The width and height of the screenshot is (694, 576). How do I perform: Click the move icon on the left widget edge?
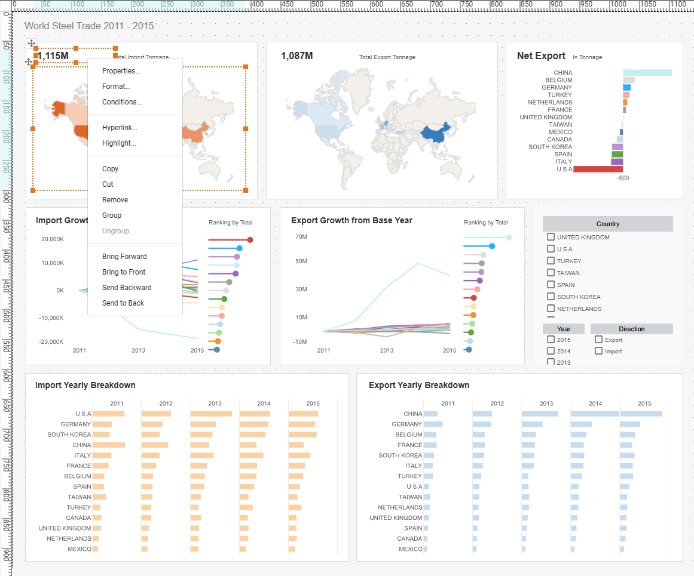click(28, 62)
